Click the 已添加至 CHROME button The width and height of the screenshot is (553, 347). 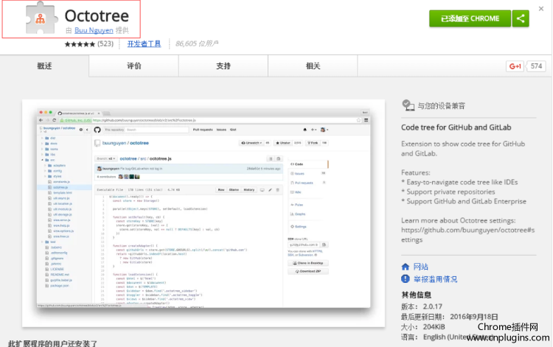(470, 18)
